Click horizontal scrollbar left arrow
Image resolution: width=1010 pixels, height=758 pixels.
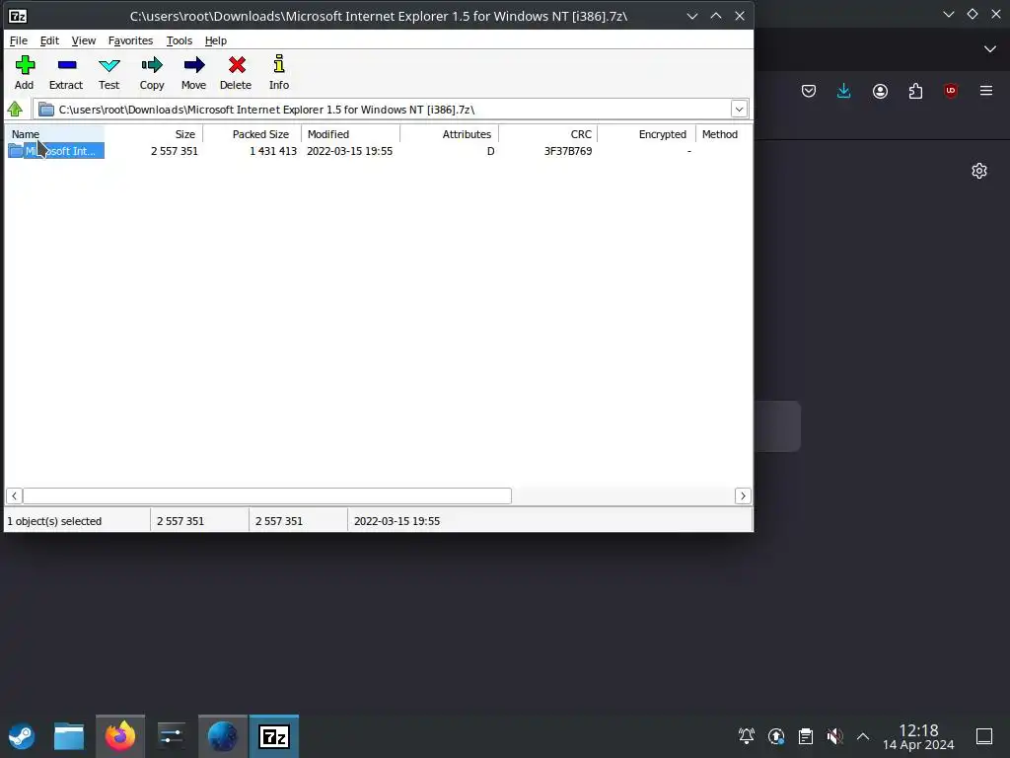pyautogui.click(x=14, y=495)
